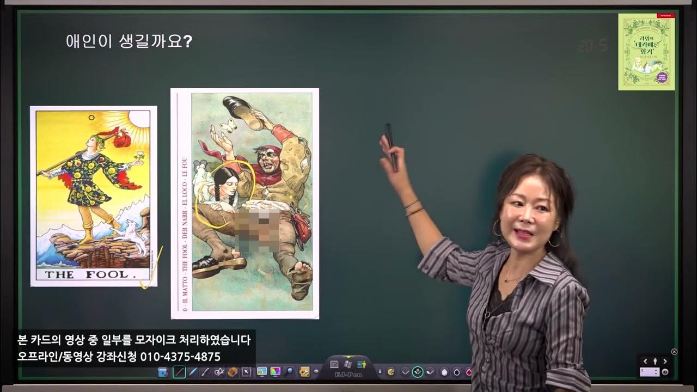Switch to Windows desktop mode icon
The image size is (697, 392).
(x=348, y=364)
